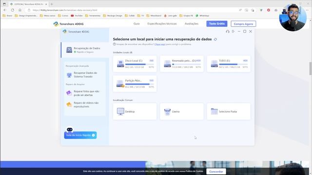Viewport: 312px width, 175px height.
Task: Click the green shield extension icon
Action: [261, 10]
